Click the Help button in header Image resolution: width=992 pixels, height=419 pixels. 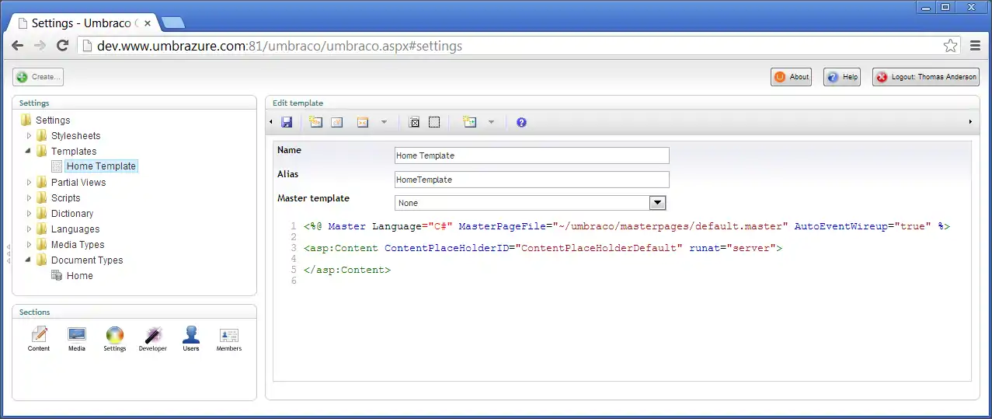[842, 77]
